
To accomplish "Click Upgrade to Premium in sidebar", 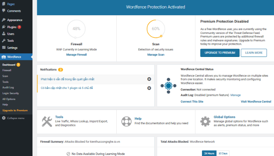I will click(15, 110).
